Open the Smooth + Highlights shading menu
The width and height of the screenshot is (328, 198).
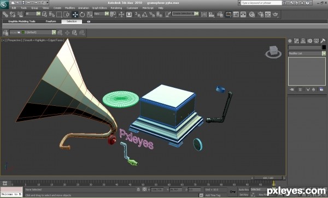coord(43,40)
